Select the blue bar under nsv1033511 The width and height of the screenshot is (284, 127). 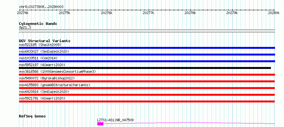tap(147, 61)
